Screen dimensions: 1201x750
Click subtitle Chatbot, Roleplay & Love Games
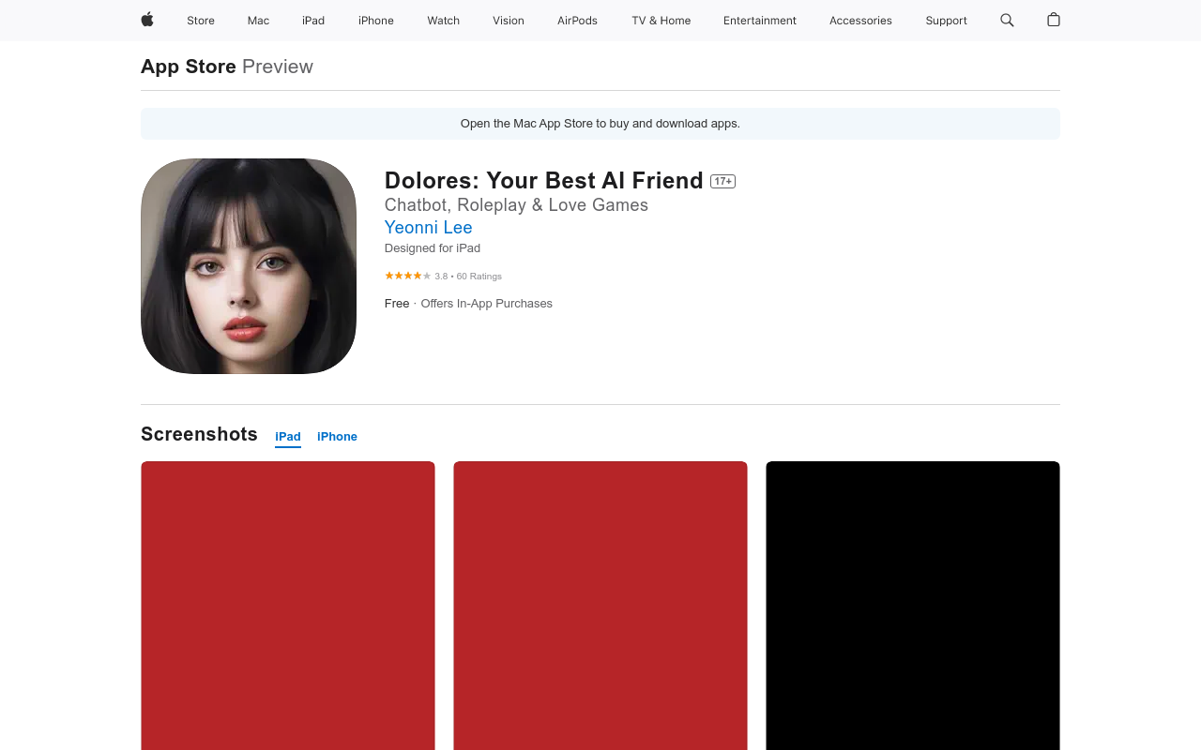click(x=516, y=205)
